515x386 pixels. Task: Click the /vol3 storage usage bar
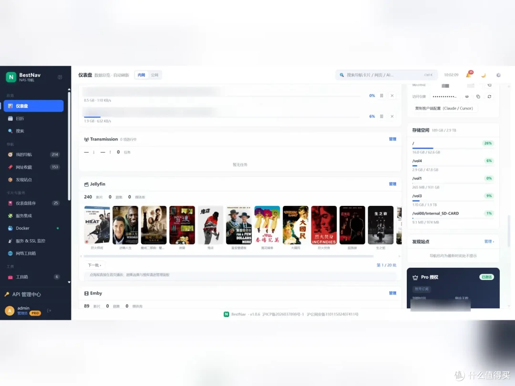(453, 201)
